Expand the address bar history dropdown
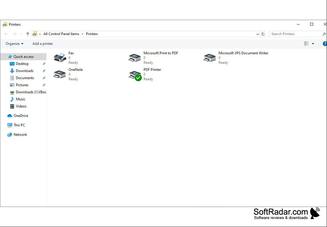 pyautogui.click(x=258, y=34)
